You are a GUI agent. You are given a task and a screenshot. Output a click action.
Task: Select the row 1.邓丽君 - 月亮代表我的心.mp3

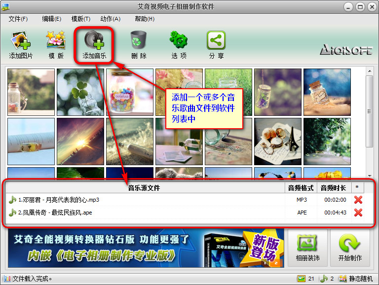[186, 200]
